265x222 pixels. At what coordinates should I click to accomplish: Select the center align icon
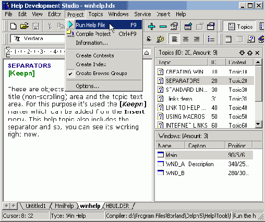coord(186,39)
